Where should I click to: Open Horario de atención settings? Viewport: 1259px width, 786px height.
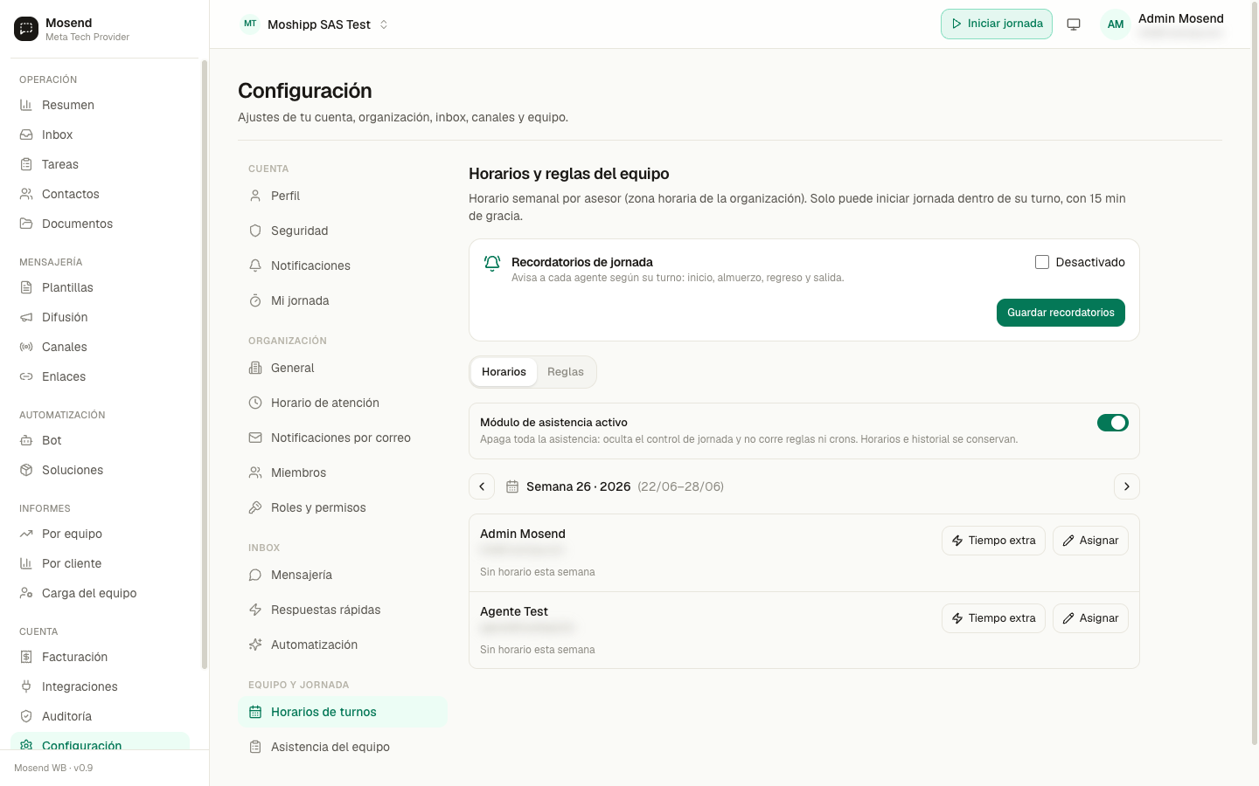(343, 403)
